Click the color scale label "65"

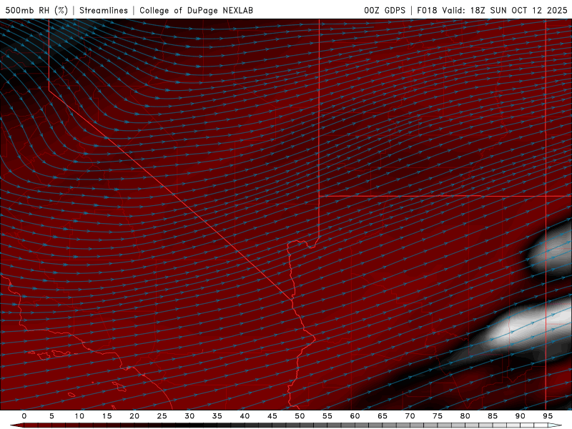tap(383, 416)
